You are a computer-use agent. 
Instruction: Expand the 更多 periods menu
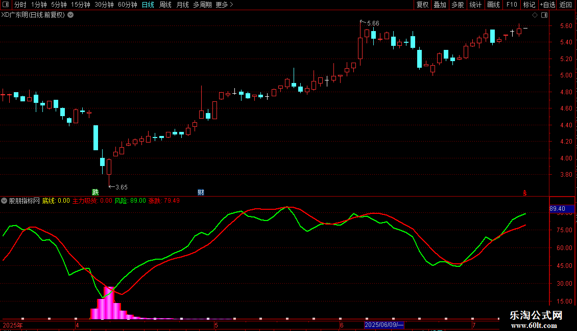point(224,5)
